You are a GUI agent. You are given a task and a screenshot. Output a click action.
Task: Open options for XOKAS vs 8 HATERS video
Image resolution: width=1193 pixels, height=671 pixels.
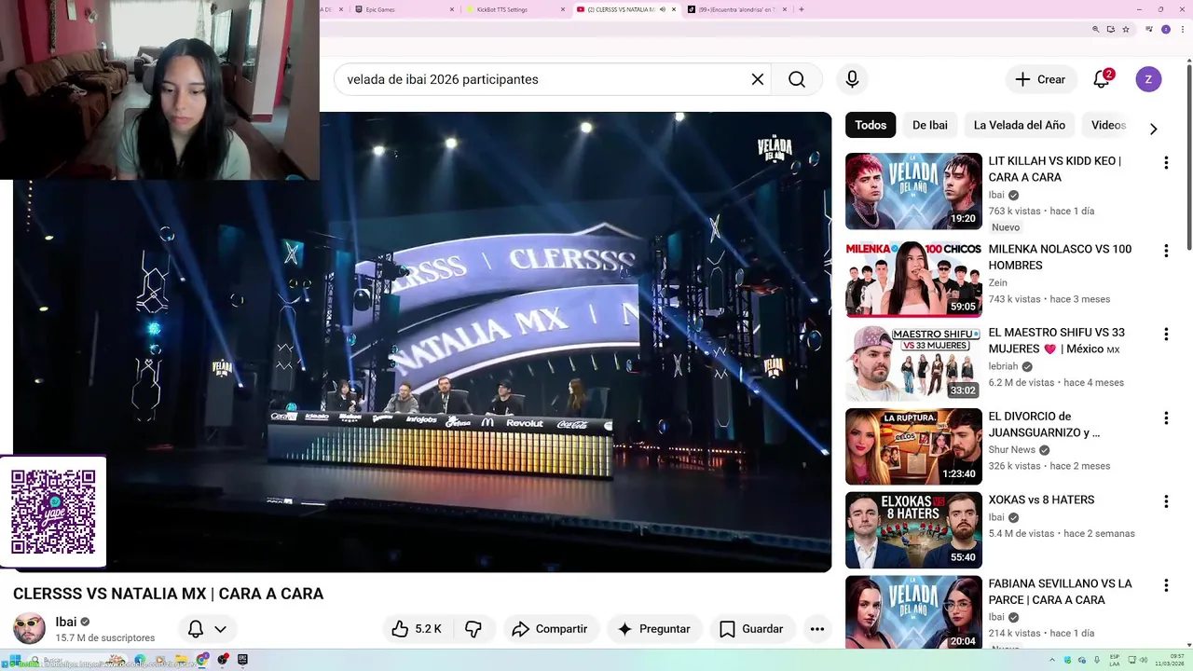coord(1165,502)
